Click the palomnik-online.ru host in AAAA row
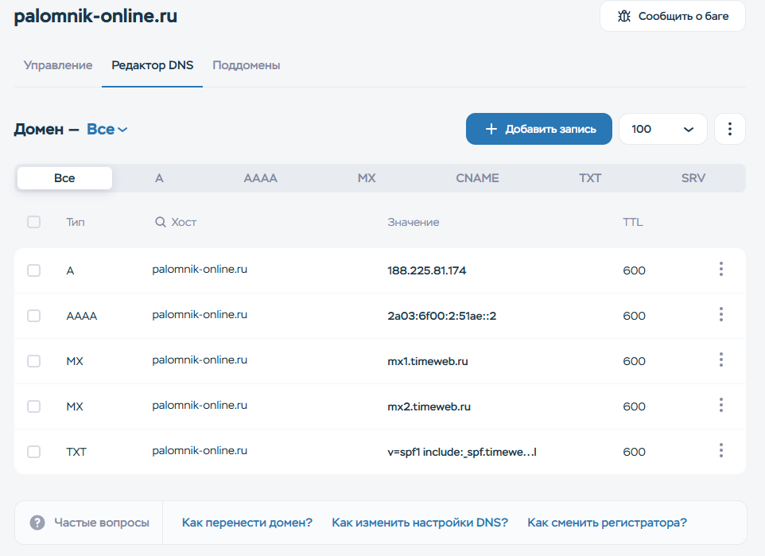Image resolution: width=765 pixels, height=556 pixels. point(200,315)
